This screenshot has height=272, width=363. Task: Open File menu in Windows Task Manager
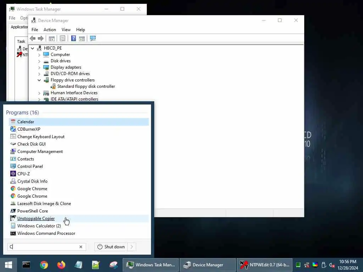click(x=12, y=18)
